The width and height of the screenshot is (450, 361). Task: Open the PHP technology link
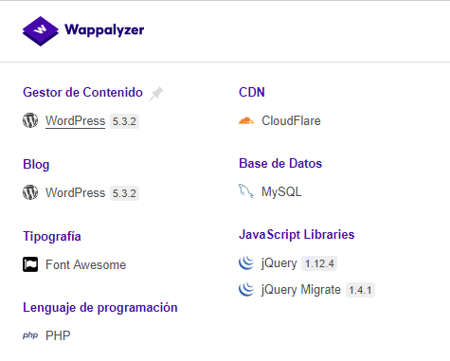tap(58, 335)
